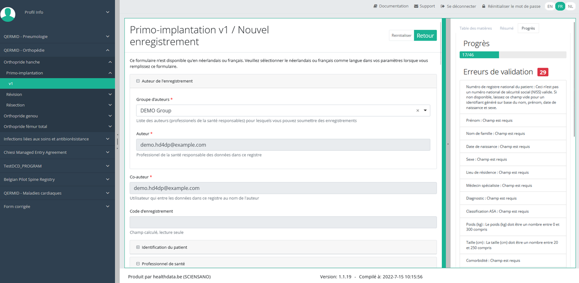Switch language to EN
The image size is (579, 283).
point(549,7)
